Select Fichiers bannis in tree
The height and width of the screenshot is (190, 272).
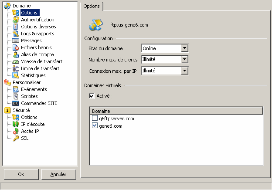point(36,47)
